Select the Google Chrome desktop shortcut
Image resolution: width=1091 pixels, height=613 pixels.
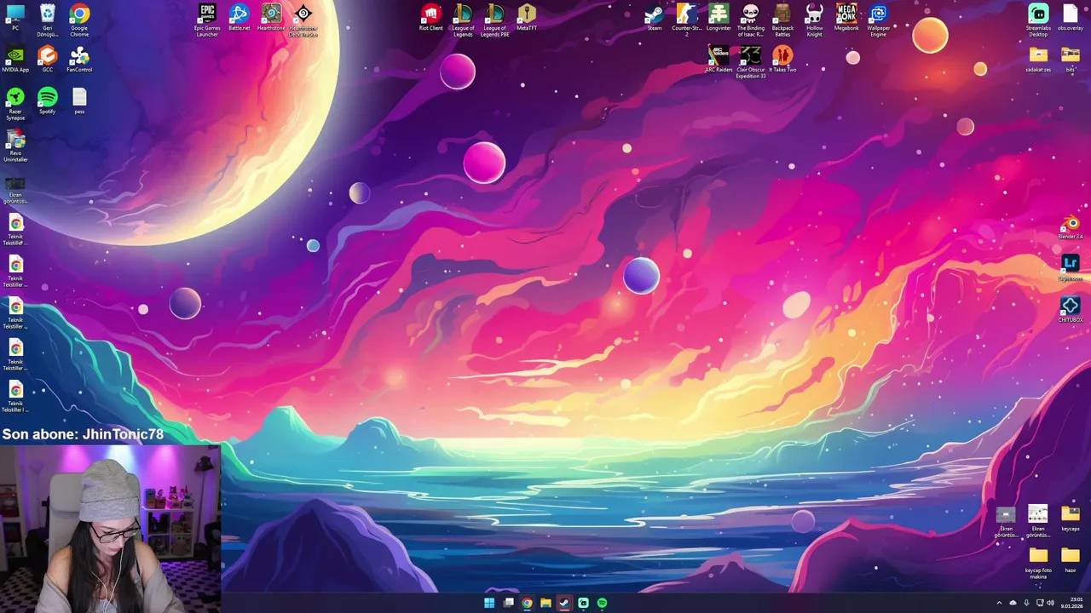click(79, 20)
